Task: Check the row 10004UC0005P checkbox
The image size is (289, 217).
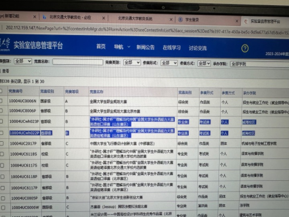Action: click(x=3, y=198)
